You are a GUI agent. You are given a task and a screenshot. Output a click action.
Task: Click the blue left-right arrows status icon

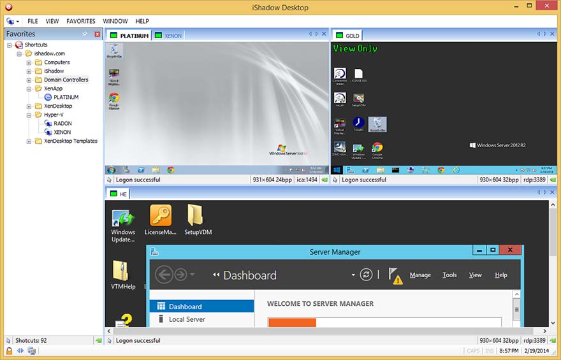[20, 350]
